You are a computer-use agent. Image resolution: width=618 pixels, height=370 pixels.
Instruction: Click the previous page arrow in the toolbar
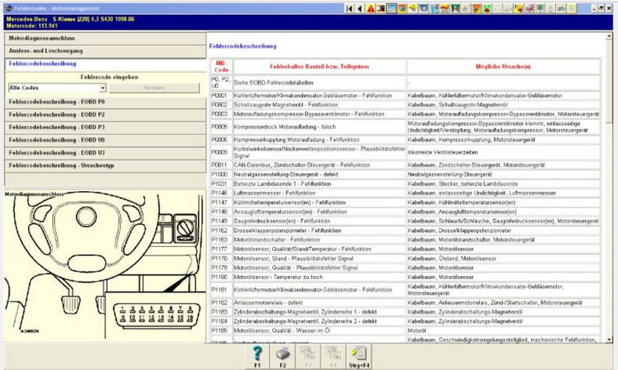(x=360, y=9)
